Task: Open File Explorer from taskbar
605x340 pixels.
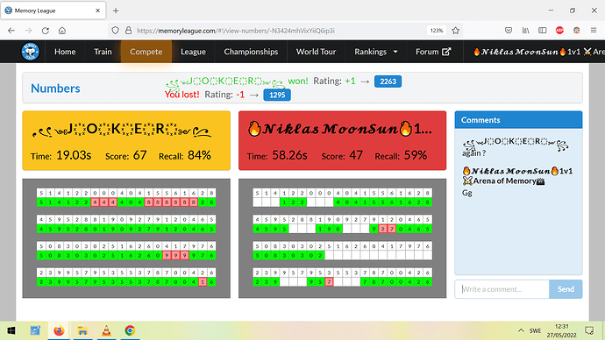Action: tap(82, 330)
